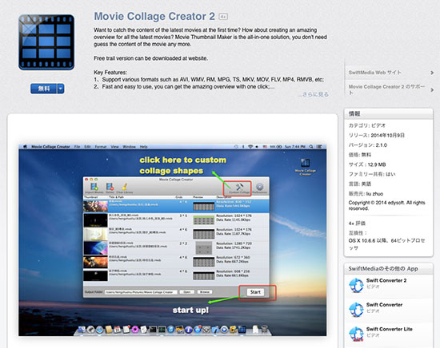Click the Resolution: 608 * 256 description
440x348 pixels.
click(233, 271)
